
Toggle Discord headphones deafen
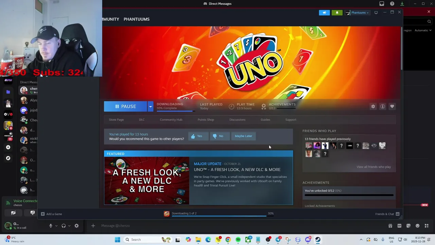(x=64, y=226)
